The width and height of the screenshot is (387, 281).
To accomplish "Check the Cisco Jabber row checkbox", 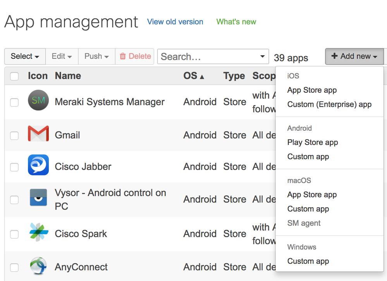I will click(14, 167).
